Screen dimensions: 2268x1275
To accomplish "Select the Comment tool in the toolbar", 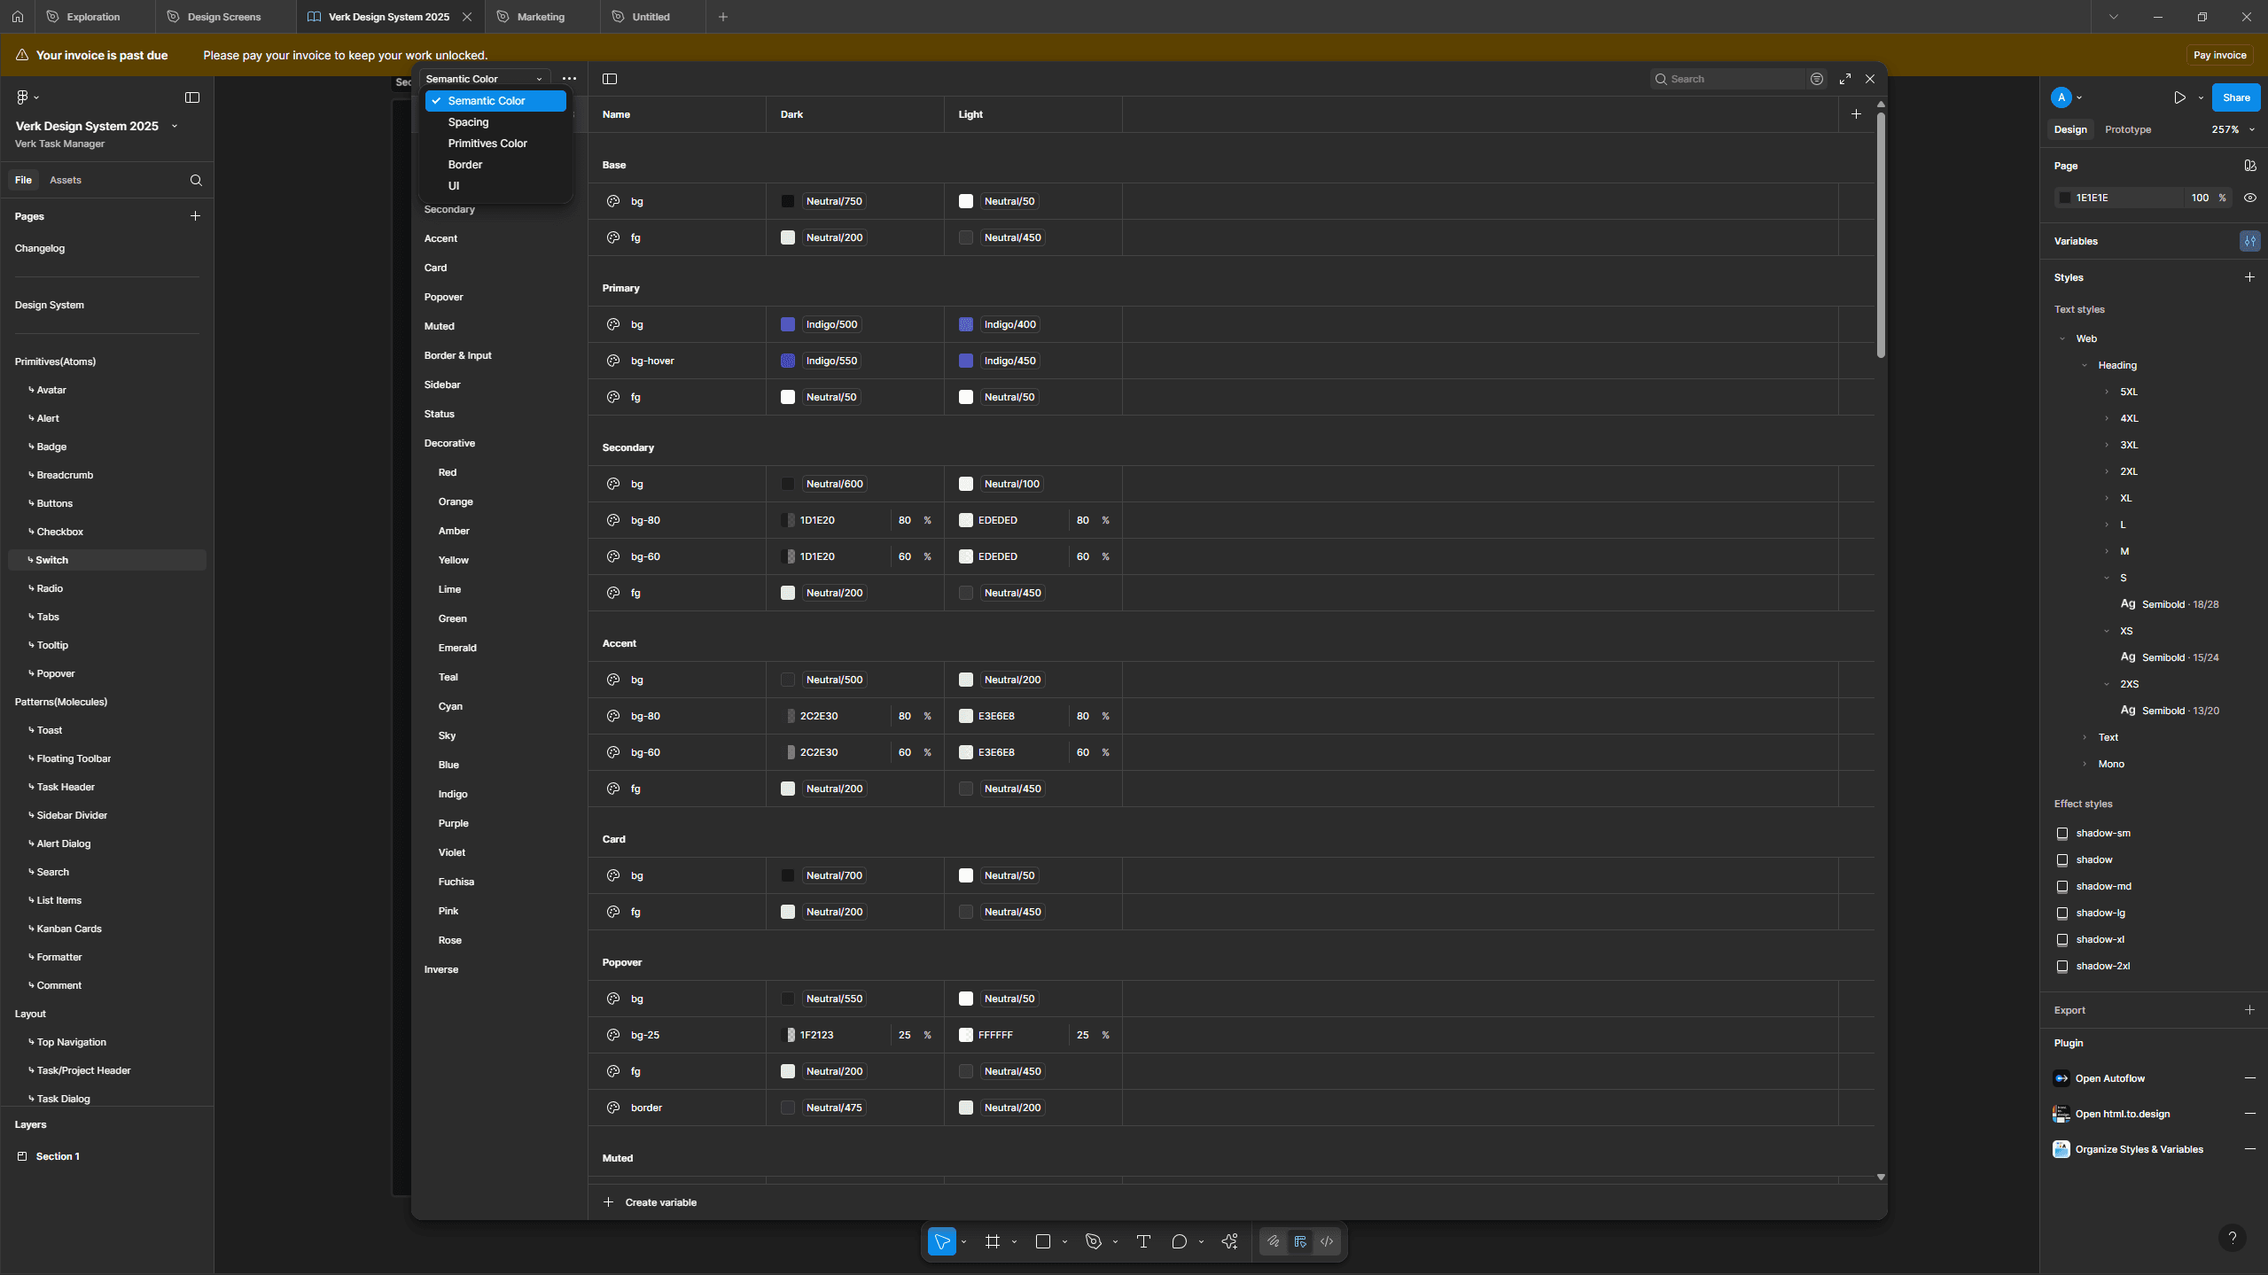I will pos(1179,1241).
